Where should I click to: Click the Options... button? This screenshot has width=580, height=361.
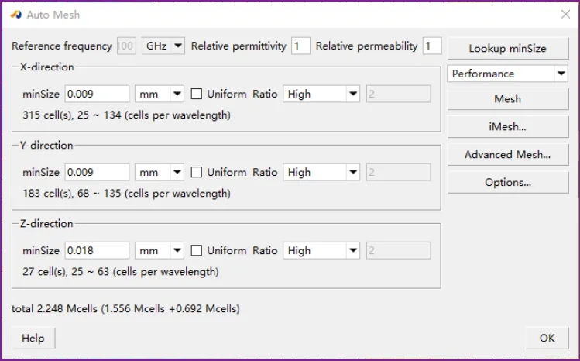(507, 182)
